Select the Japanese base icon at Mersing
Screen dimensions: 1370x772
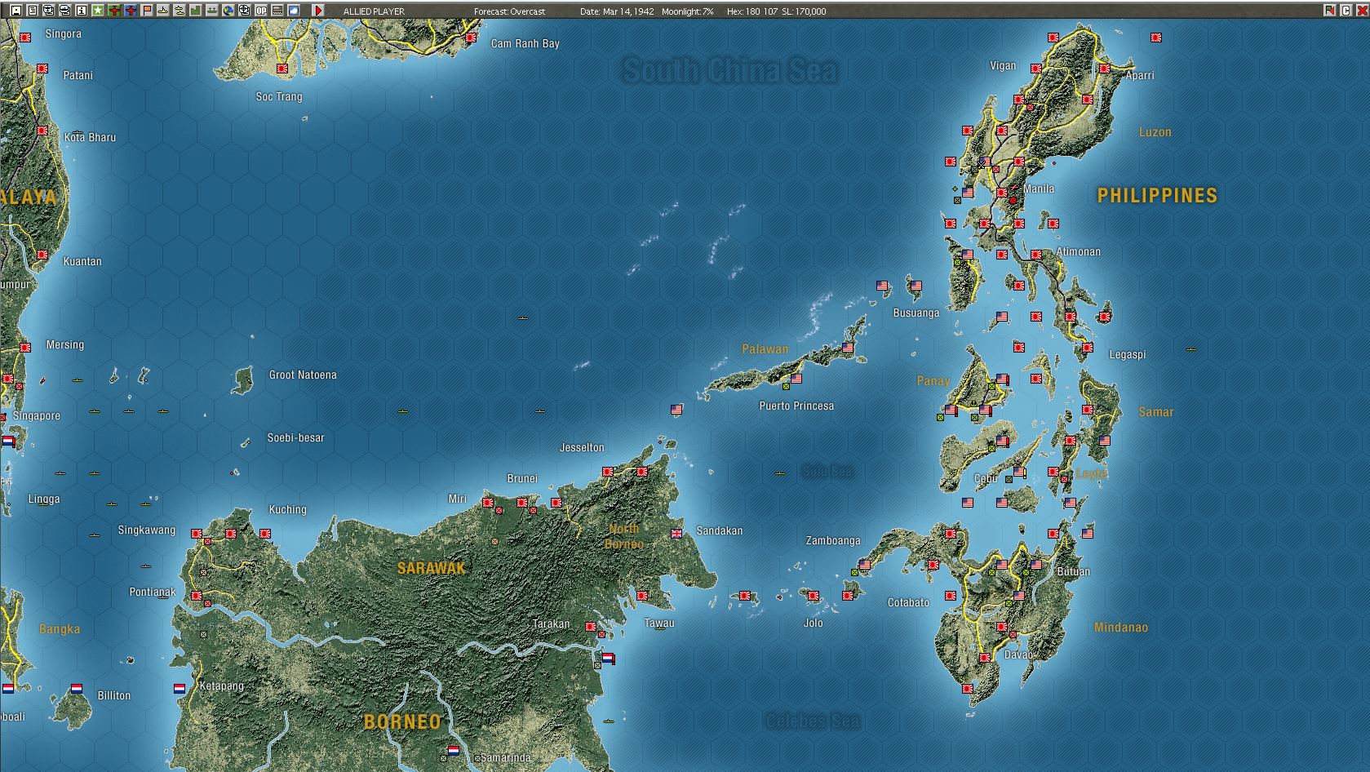point(25,348)
